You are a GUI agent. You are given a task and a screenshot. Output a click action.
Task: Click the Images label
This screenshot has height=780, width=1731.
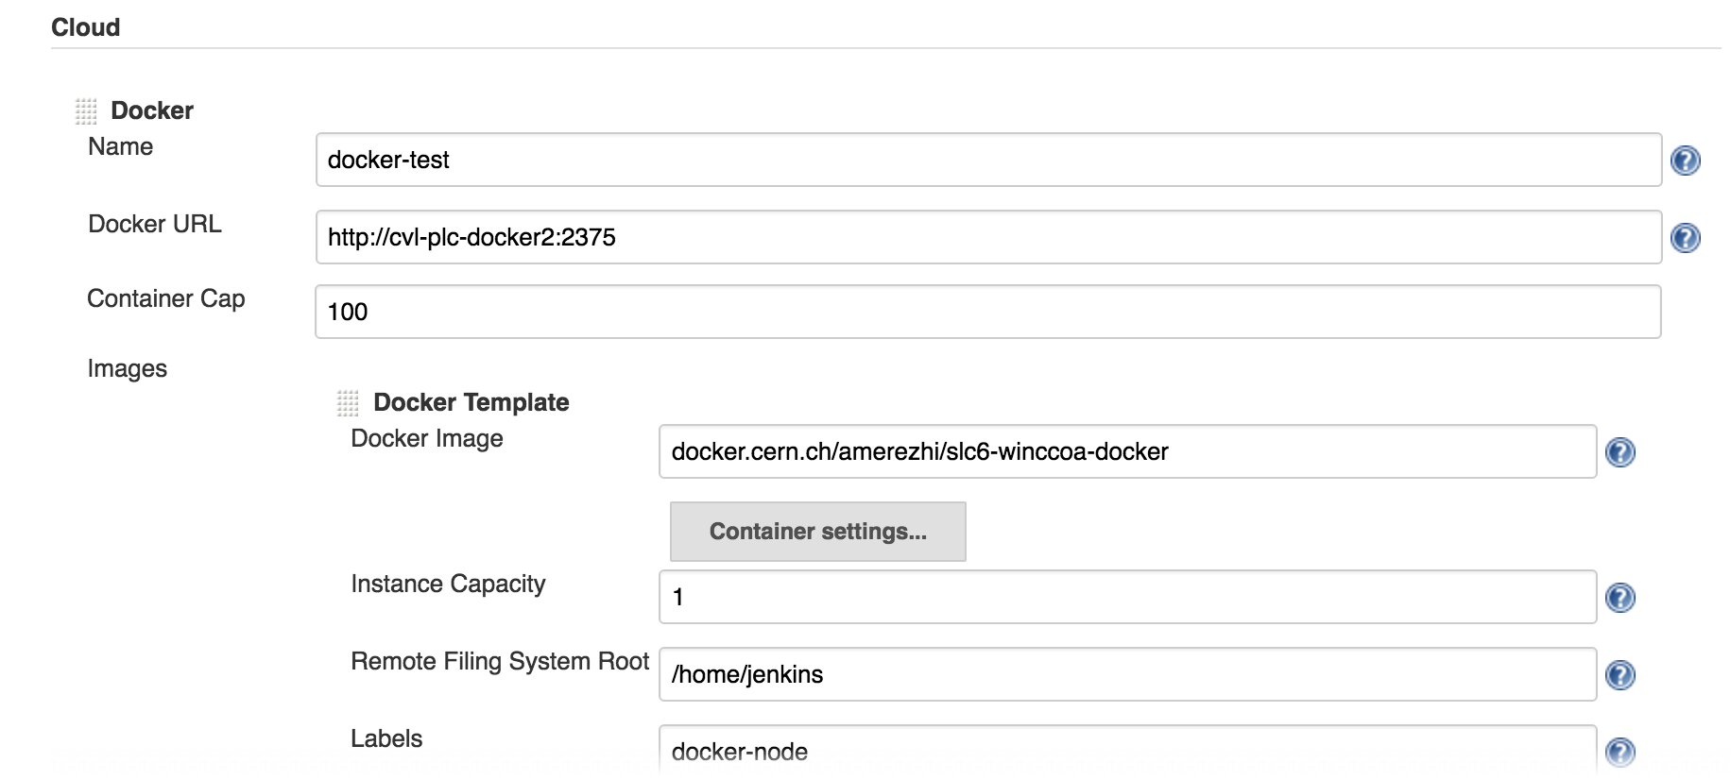127,368
